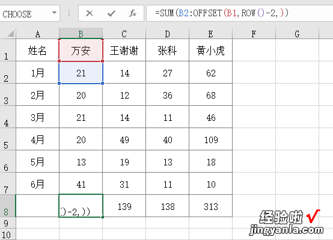Click cell containing 王谢谢
Screen dimensions: 333x240
124,50
